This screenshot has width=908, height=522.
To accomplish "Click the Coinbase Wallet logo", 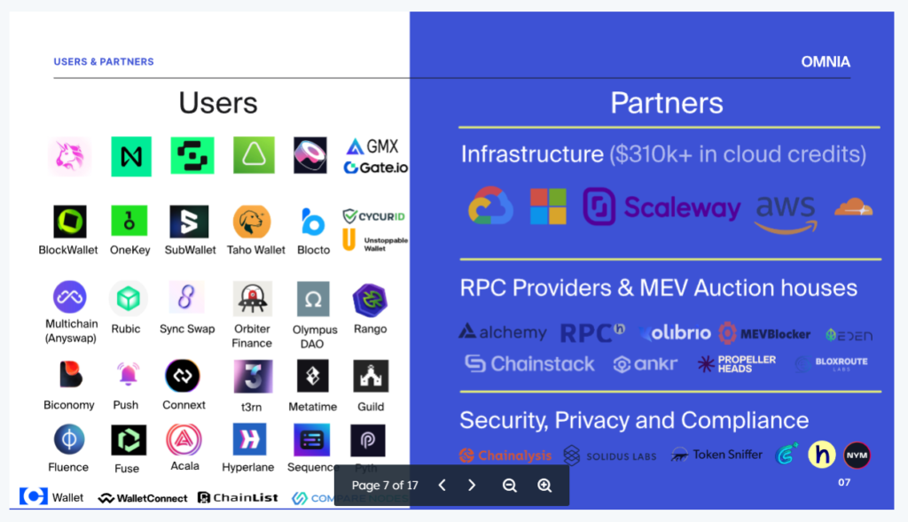I will pyautogui.click(x=51, y=496).
